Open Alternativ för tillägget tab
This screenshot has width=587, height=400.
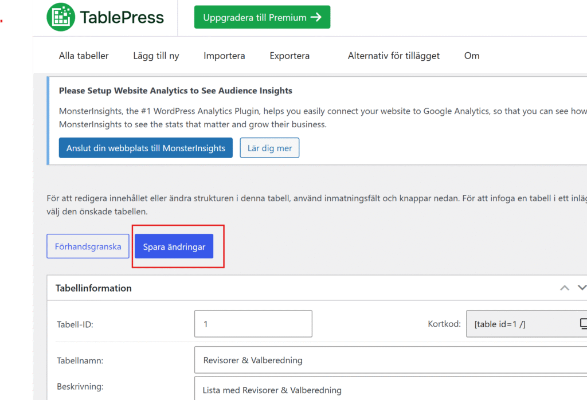pos(394,56)
